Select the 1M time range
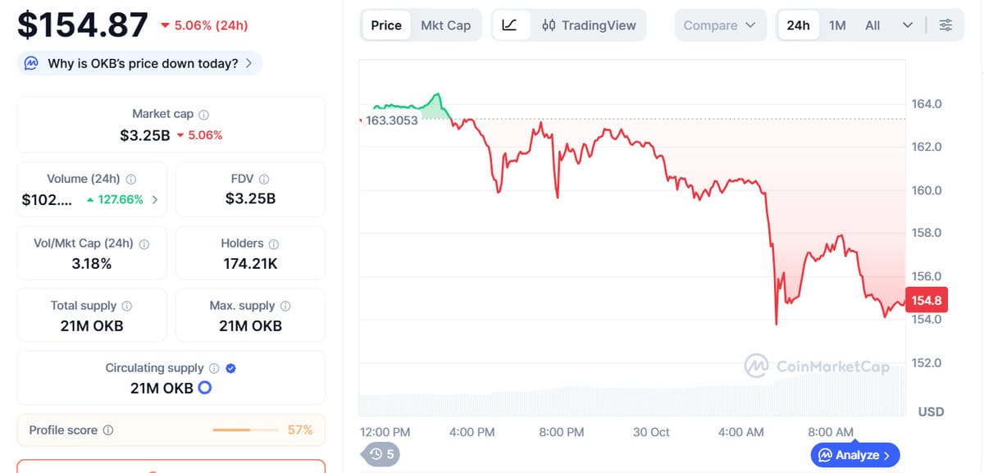 [837, 25]
